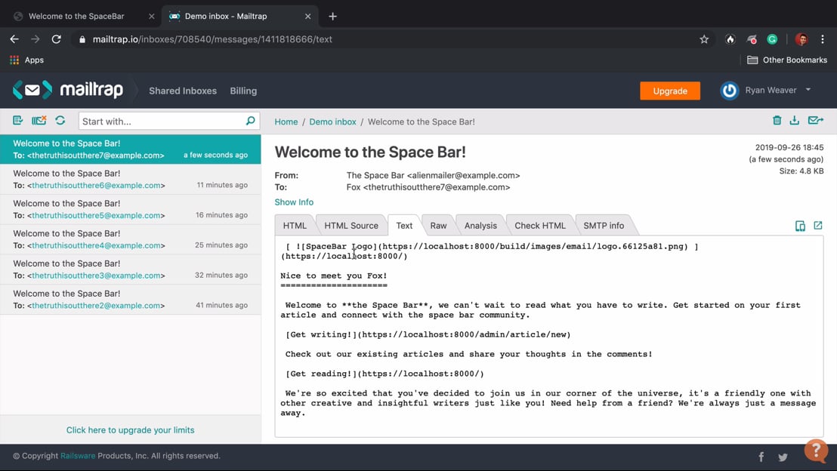Viewport: 837px width, 471px height.
Task: Open the mark-all-read inbox icon
Action: [17, 121]
